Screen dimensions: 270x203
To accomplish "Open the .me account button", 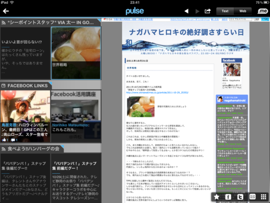I will (262, 11).
